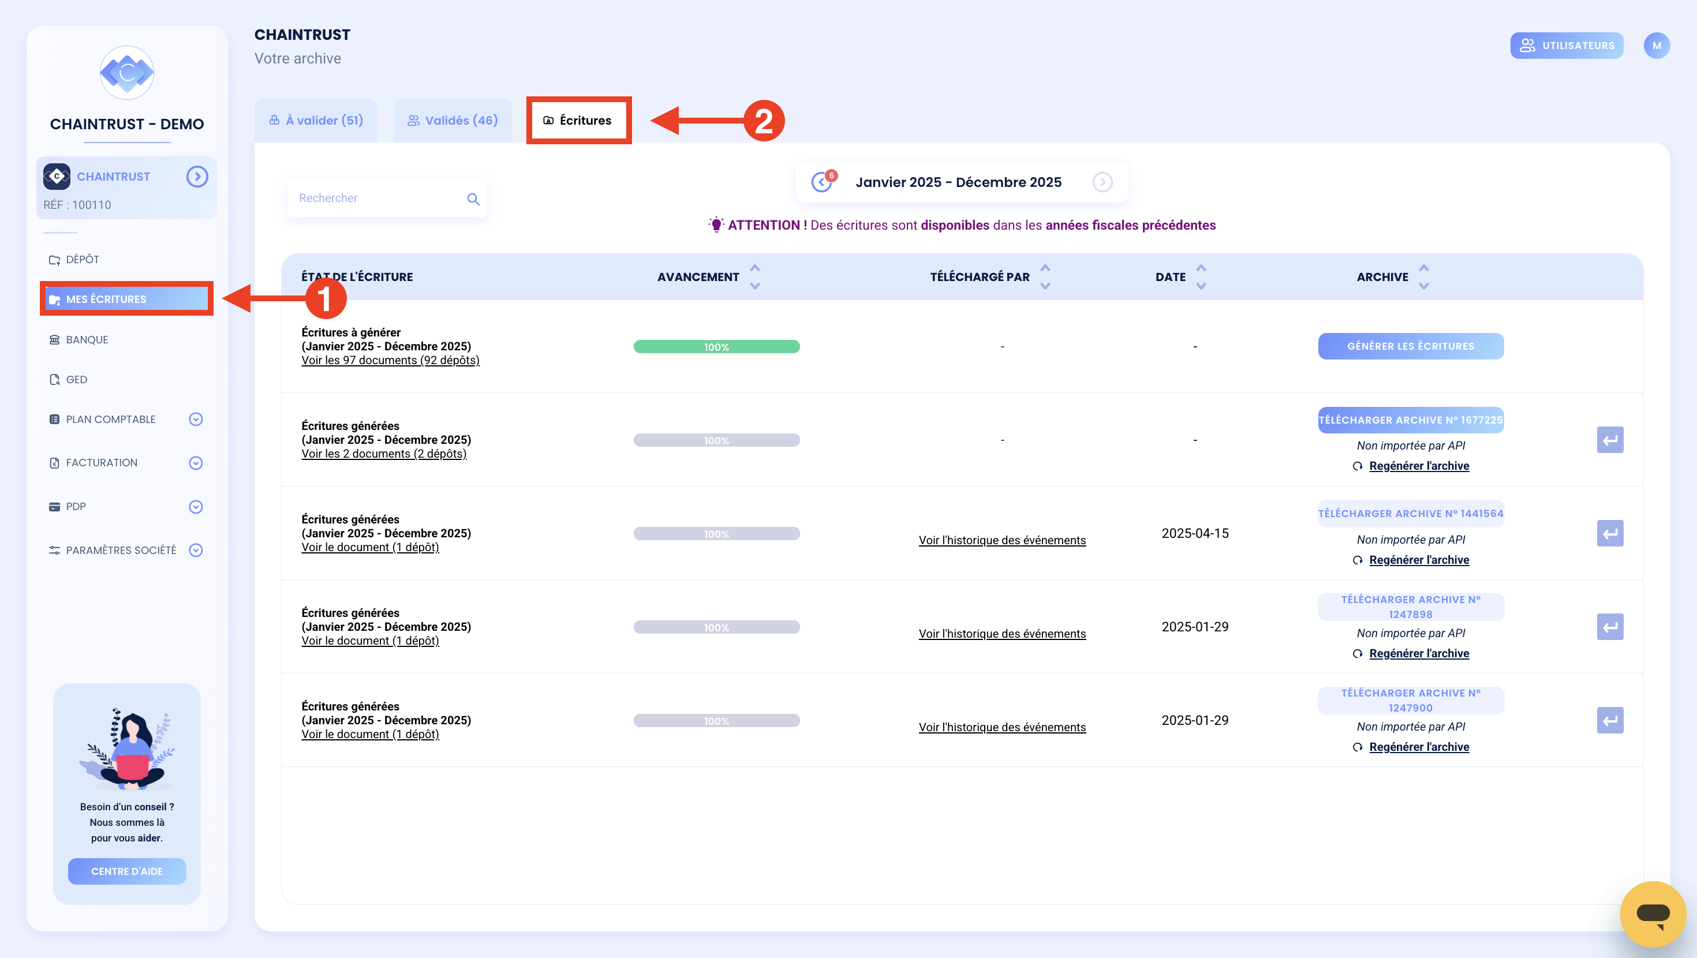The width and height of the screenshot is (1697, 958).
Task: Click the magnifier search icon
Action: [x=473, y=199]
